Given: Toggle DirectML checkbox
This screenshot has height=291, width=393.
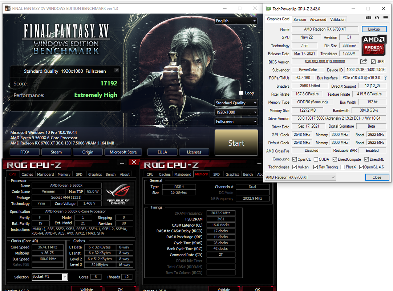Looking at the screenshot, I should tap(367, 159).
